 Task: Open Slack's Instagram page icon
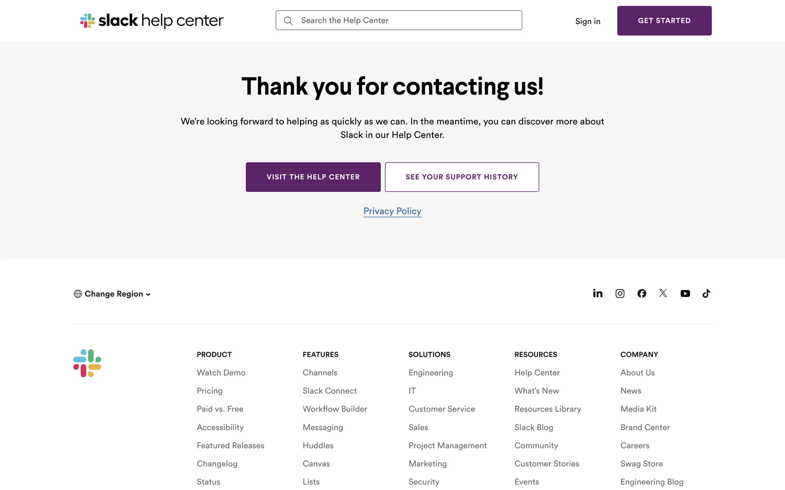tap(620, 294)
